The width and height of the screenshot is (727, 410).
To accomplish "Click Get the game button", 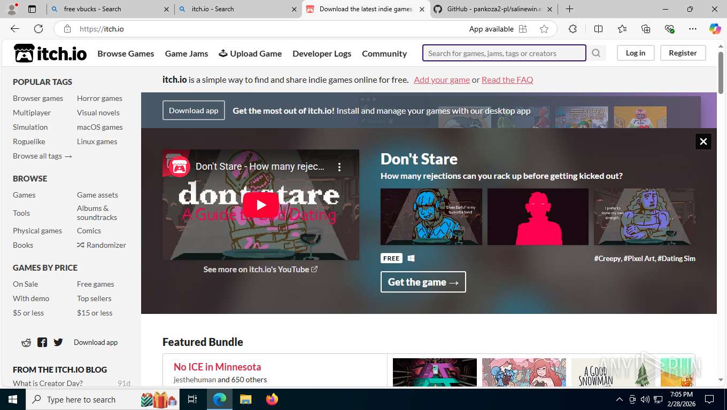I will point(423,282).
